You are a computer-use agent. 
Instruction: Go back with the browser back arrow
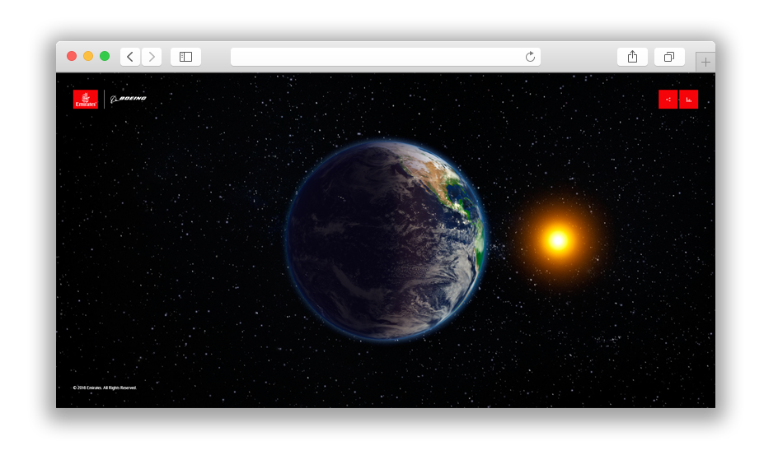click(x=130, y=57)
